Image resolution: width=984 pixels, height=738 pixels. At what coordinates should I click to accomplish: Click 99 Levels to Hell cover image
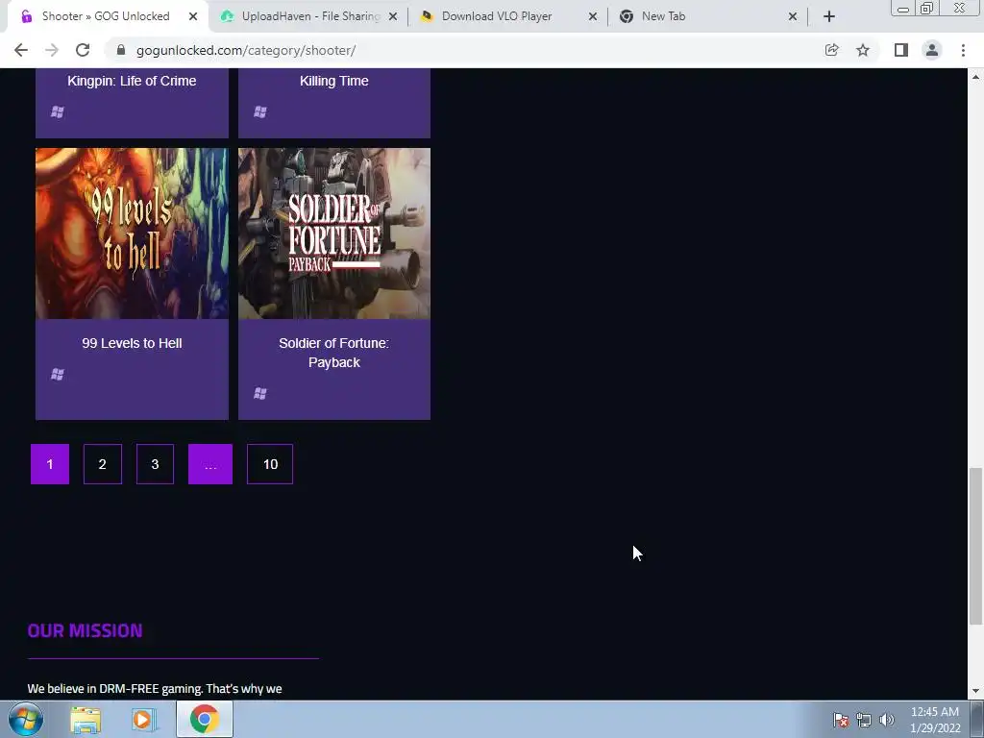(132, 234)
